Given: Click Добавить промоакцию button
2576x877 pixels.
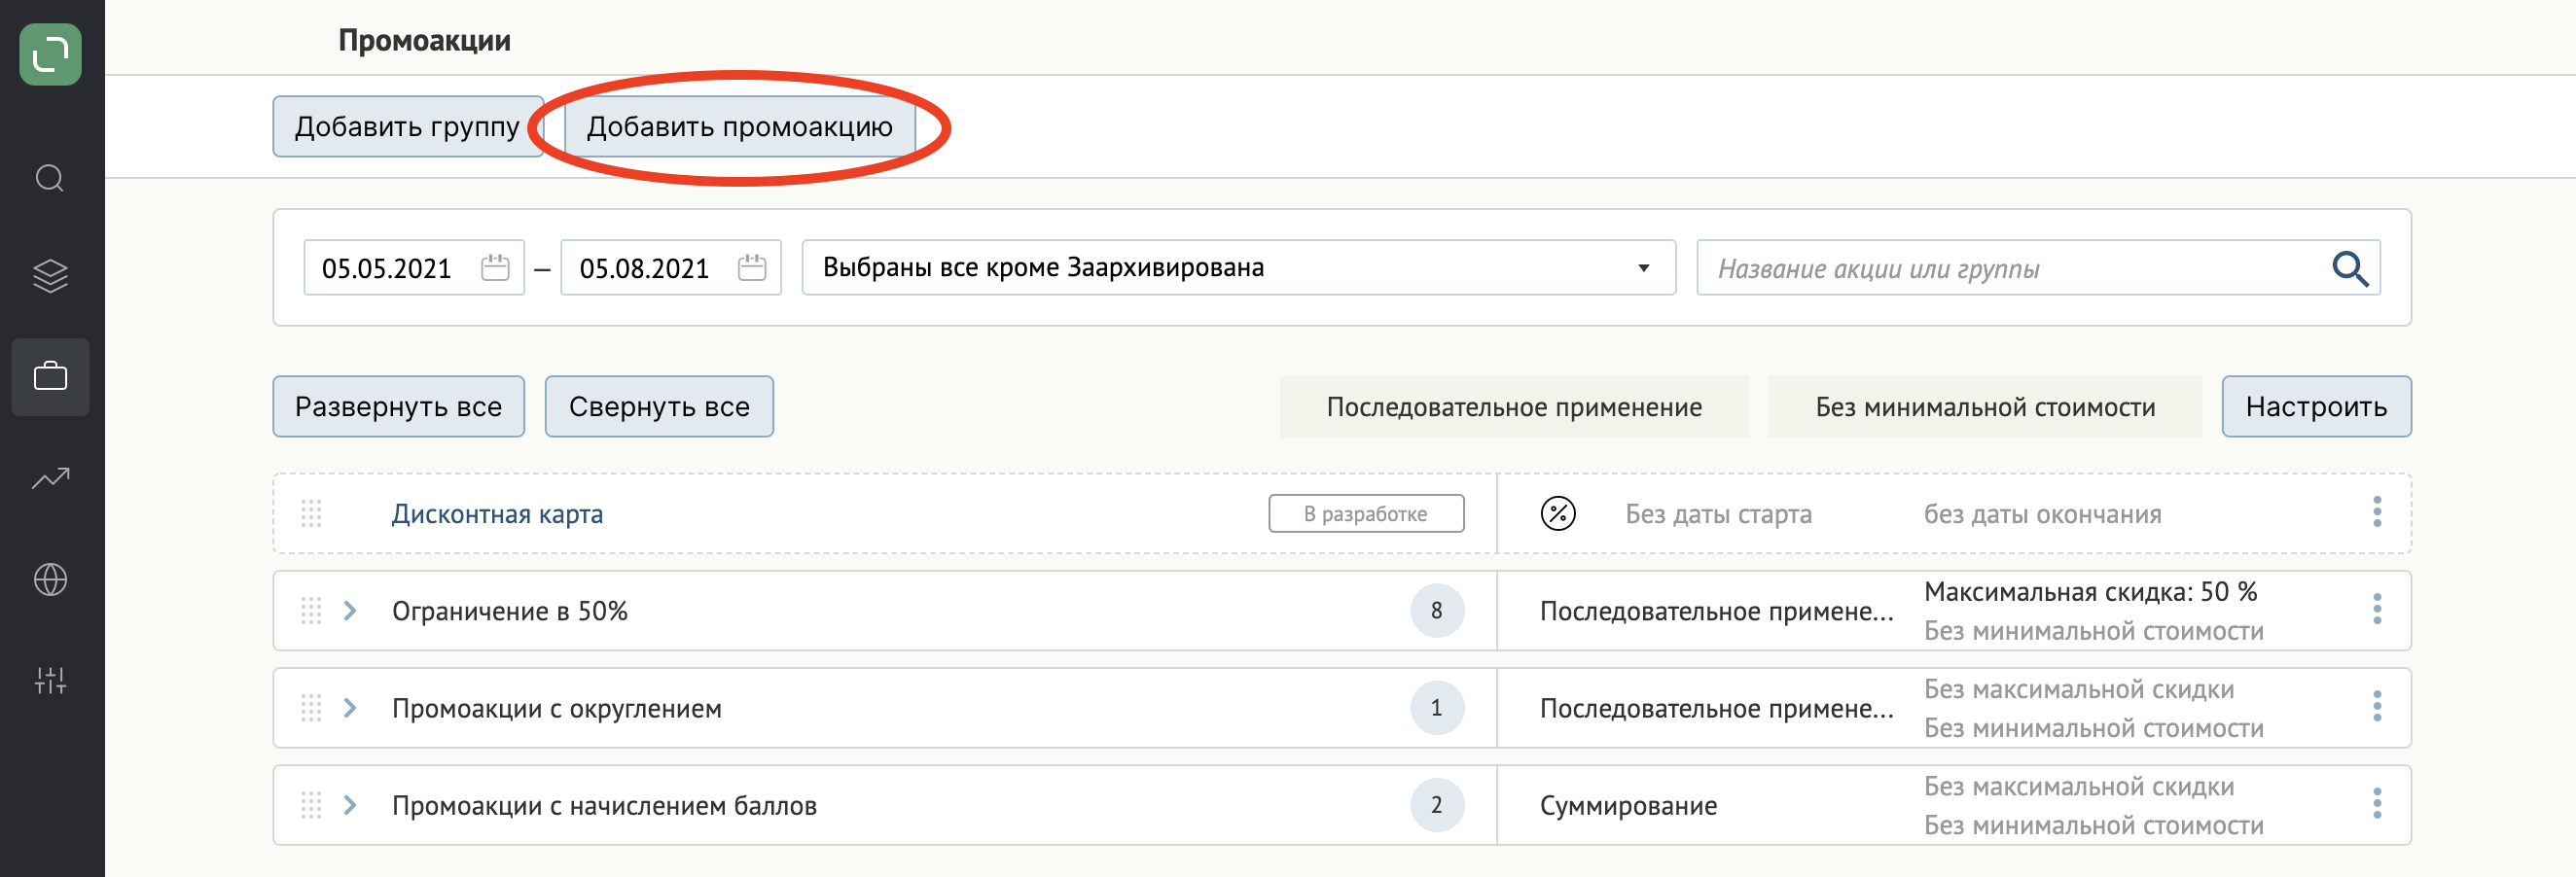Looking at the screenshot, I should (x=739, y=127).
